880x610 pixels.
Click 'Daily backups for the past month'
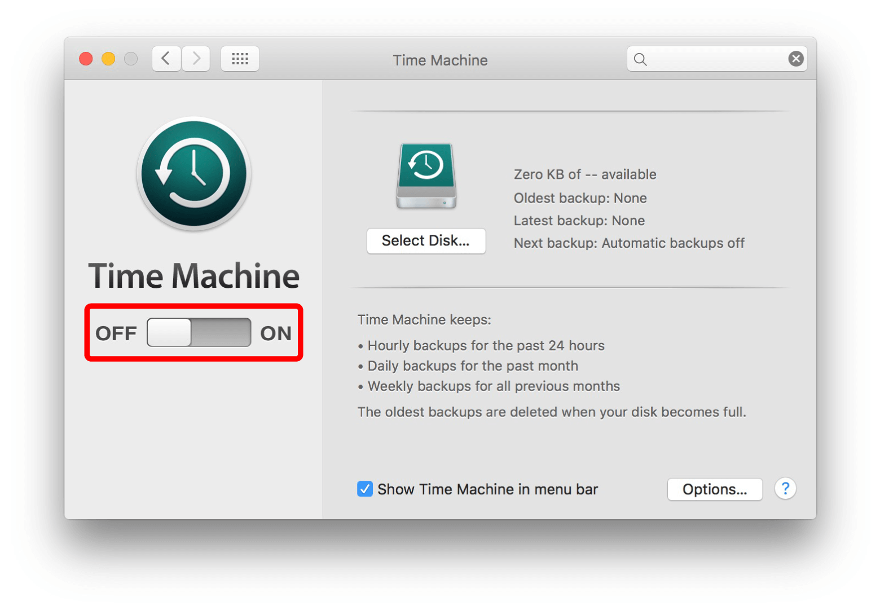[x=473, y=366]
